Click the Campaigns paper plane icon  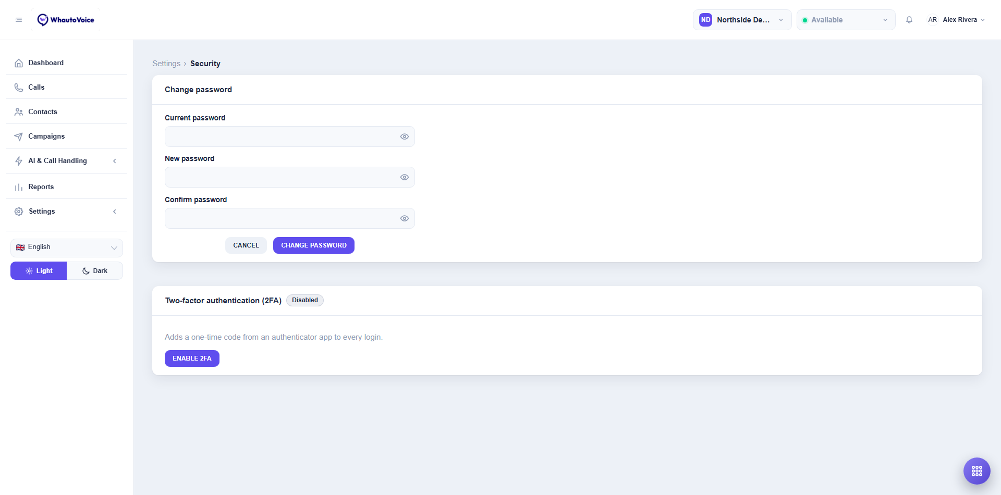(x=19, y=137)
